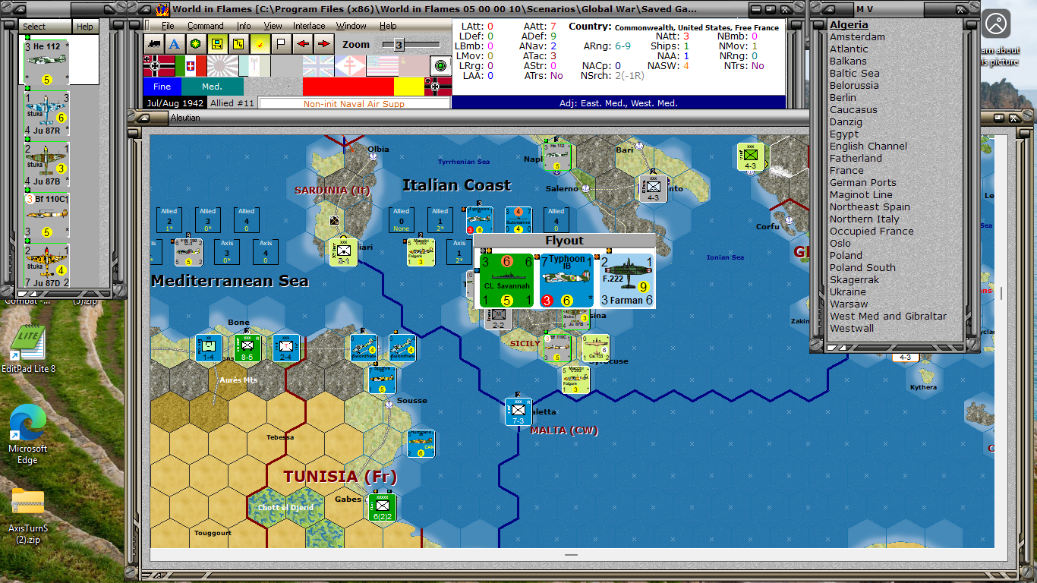Toggle the highlighted yellow unit-counter toolbar icon
The height and width of the screenshot is (583, 1037).
(218, 44)
